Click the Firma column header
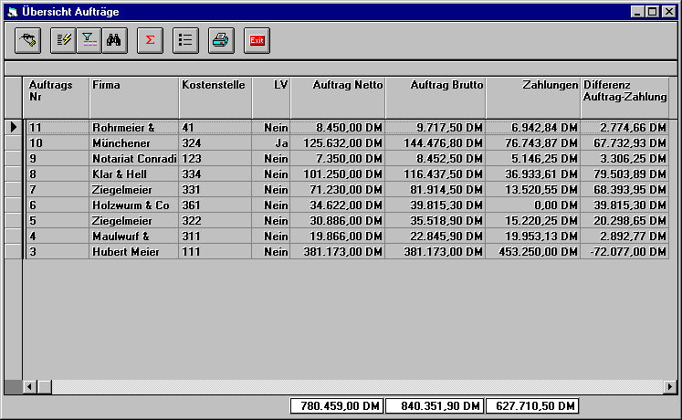The height and width of the screenshot is (420, 682). pyautogui.click(x=134, y=98)
